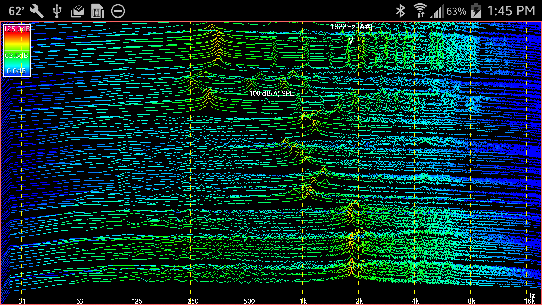
Task: Tap the do-not-disturb circle icon
Action: coord(118,11)
